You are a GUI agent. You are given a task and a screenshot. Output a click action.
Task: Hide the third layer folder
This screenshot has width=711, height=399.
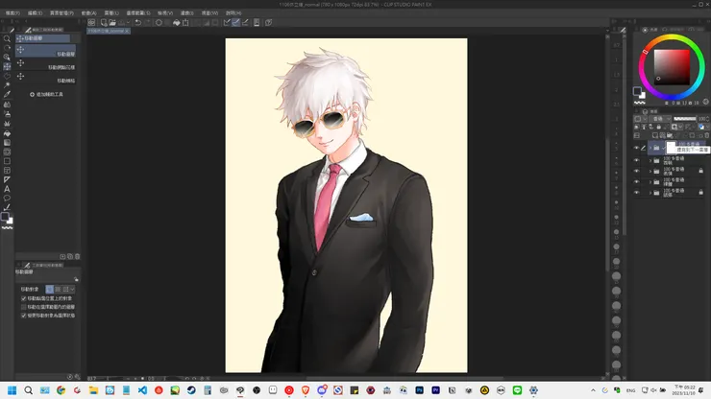click(636, 171)
